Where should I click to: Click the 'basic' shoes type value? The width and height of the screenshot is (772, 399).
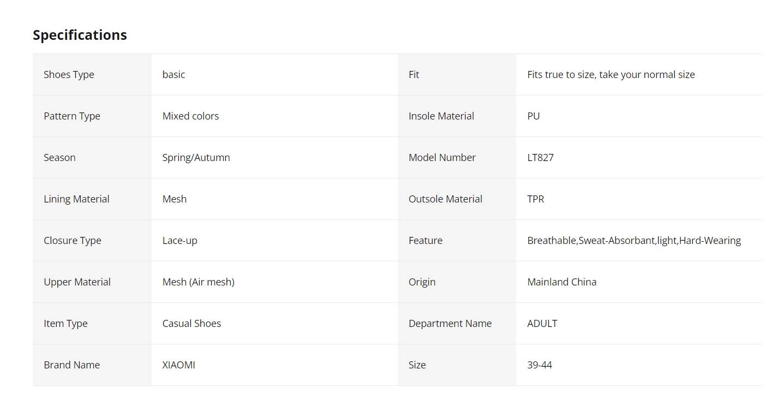173,75
